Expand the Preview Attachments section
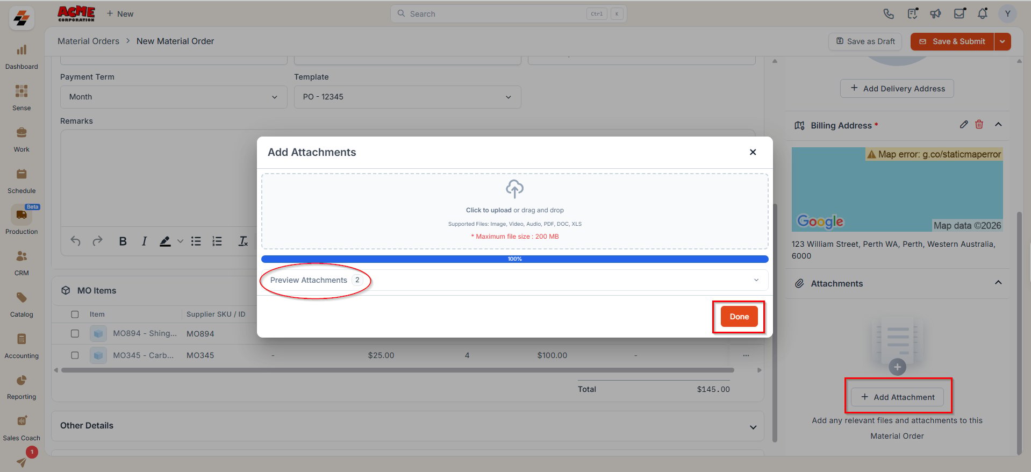Viewport: 1031px width, 472px height. click(x=514, y=280)
